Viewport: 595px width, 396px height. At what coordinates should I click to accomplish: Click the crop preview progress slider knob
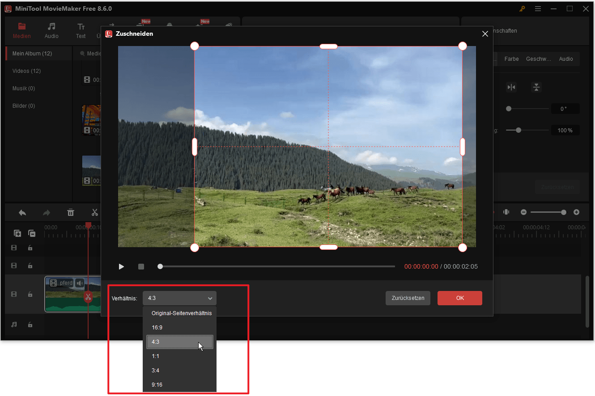point(160,267)
